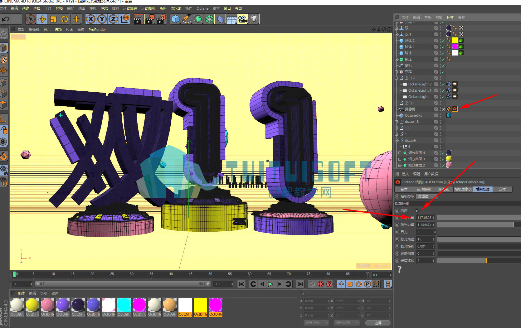
Task: Select the yellow sphere material
Action: [32, 305]
